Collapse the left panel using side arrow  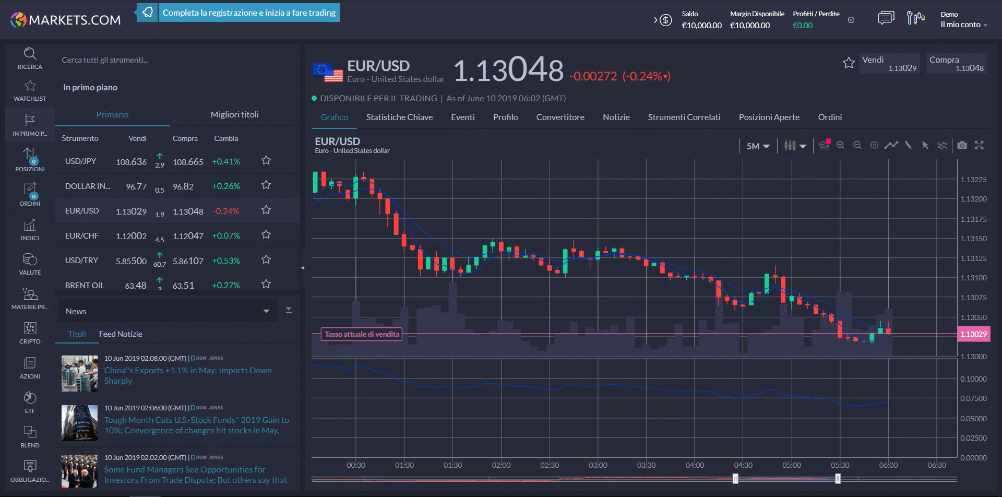point(303,268)
